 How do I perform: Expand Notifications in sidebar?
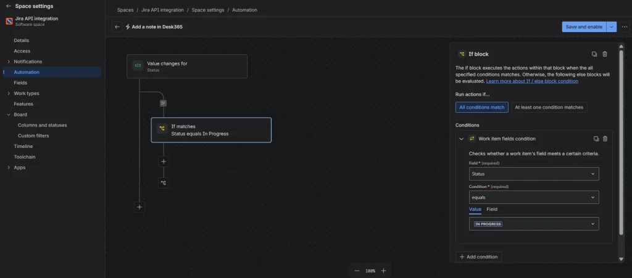(9, 62)
